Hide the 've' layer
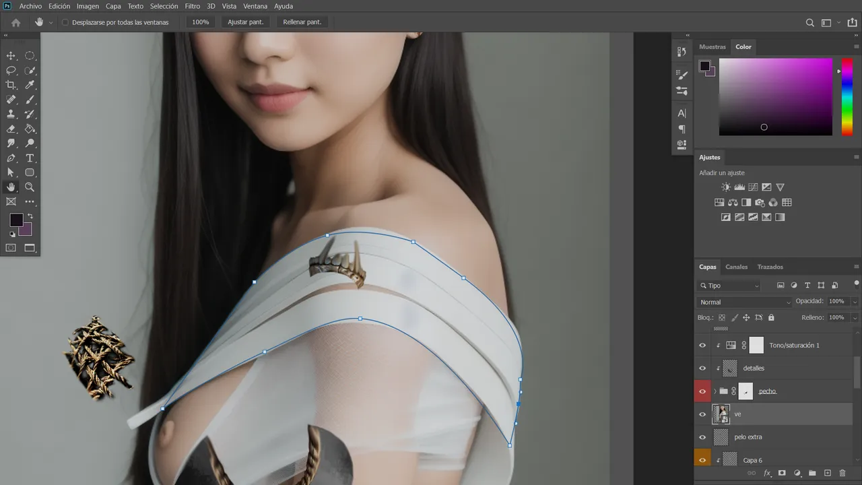 [702, 414]
